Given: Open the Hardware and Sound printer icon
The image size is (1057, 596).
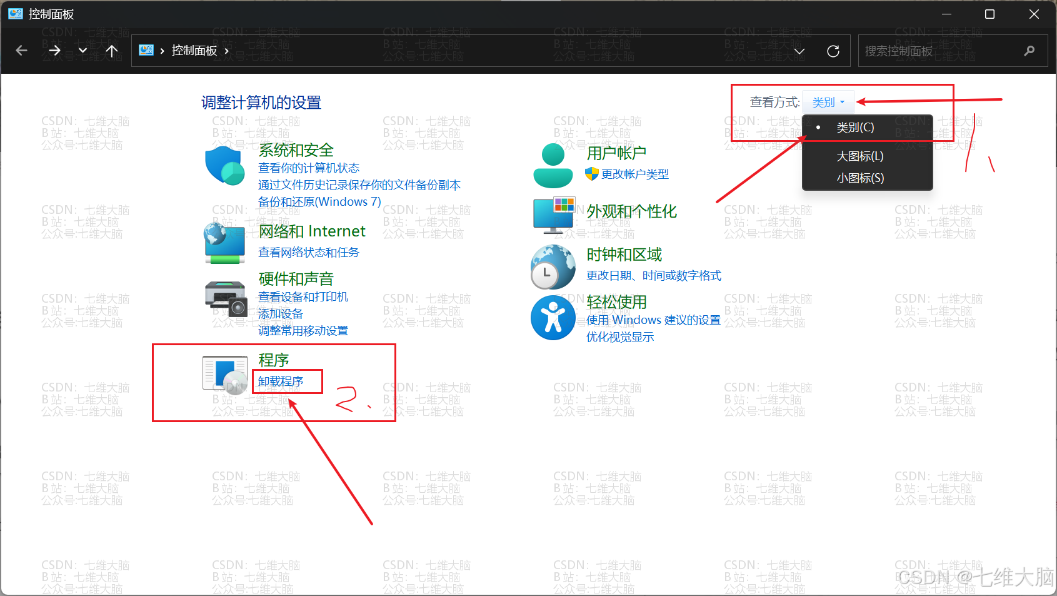Looking at the screenshot, I should [x=226, y=299].
